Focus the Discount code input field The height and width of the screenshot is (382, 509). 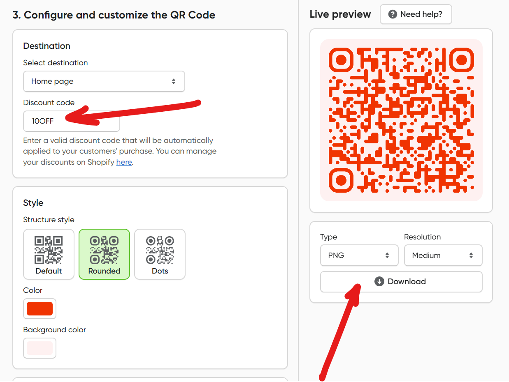71,121
